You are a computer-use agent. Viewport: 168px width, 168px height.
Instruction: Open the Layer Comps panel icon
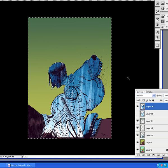tap(157, 45)
